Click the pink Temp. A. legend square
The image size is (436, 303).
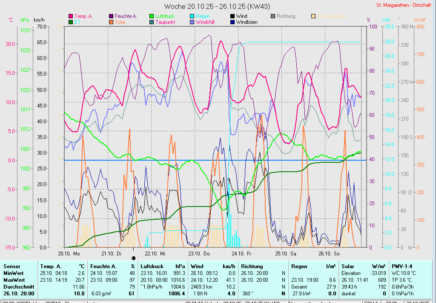[71, 16]
